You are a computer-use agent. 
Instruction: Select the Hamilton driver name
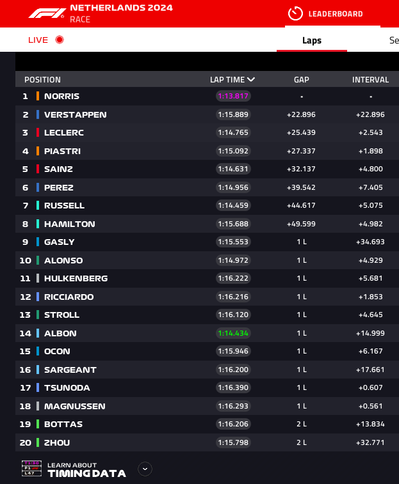(x=70, y=224)
